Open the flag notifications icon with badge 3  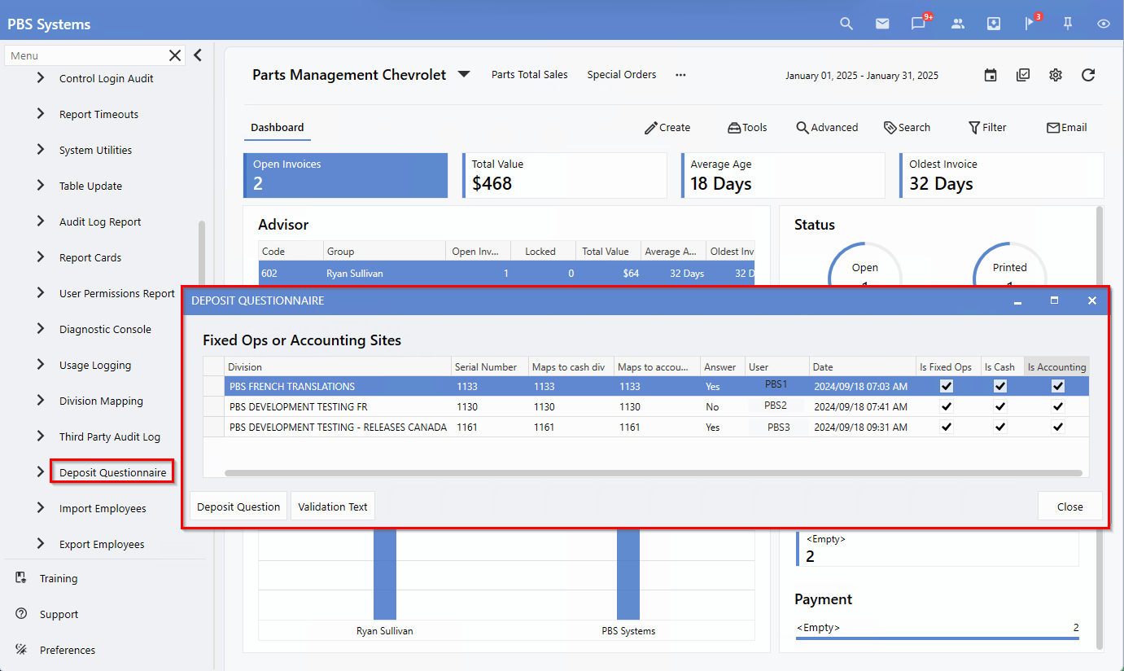[x=1031, y=23]
